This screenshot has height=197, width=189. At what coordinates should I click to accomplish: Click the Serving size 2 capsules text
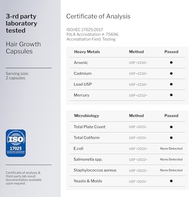coord(17,76)
